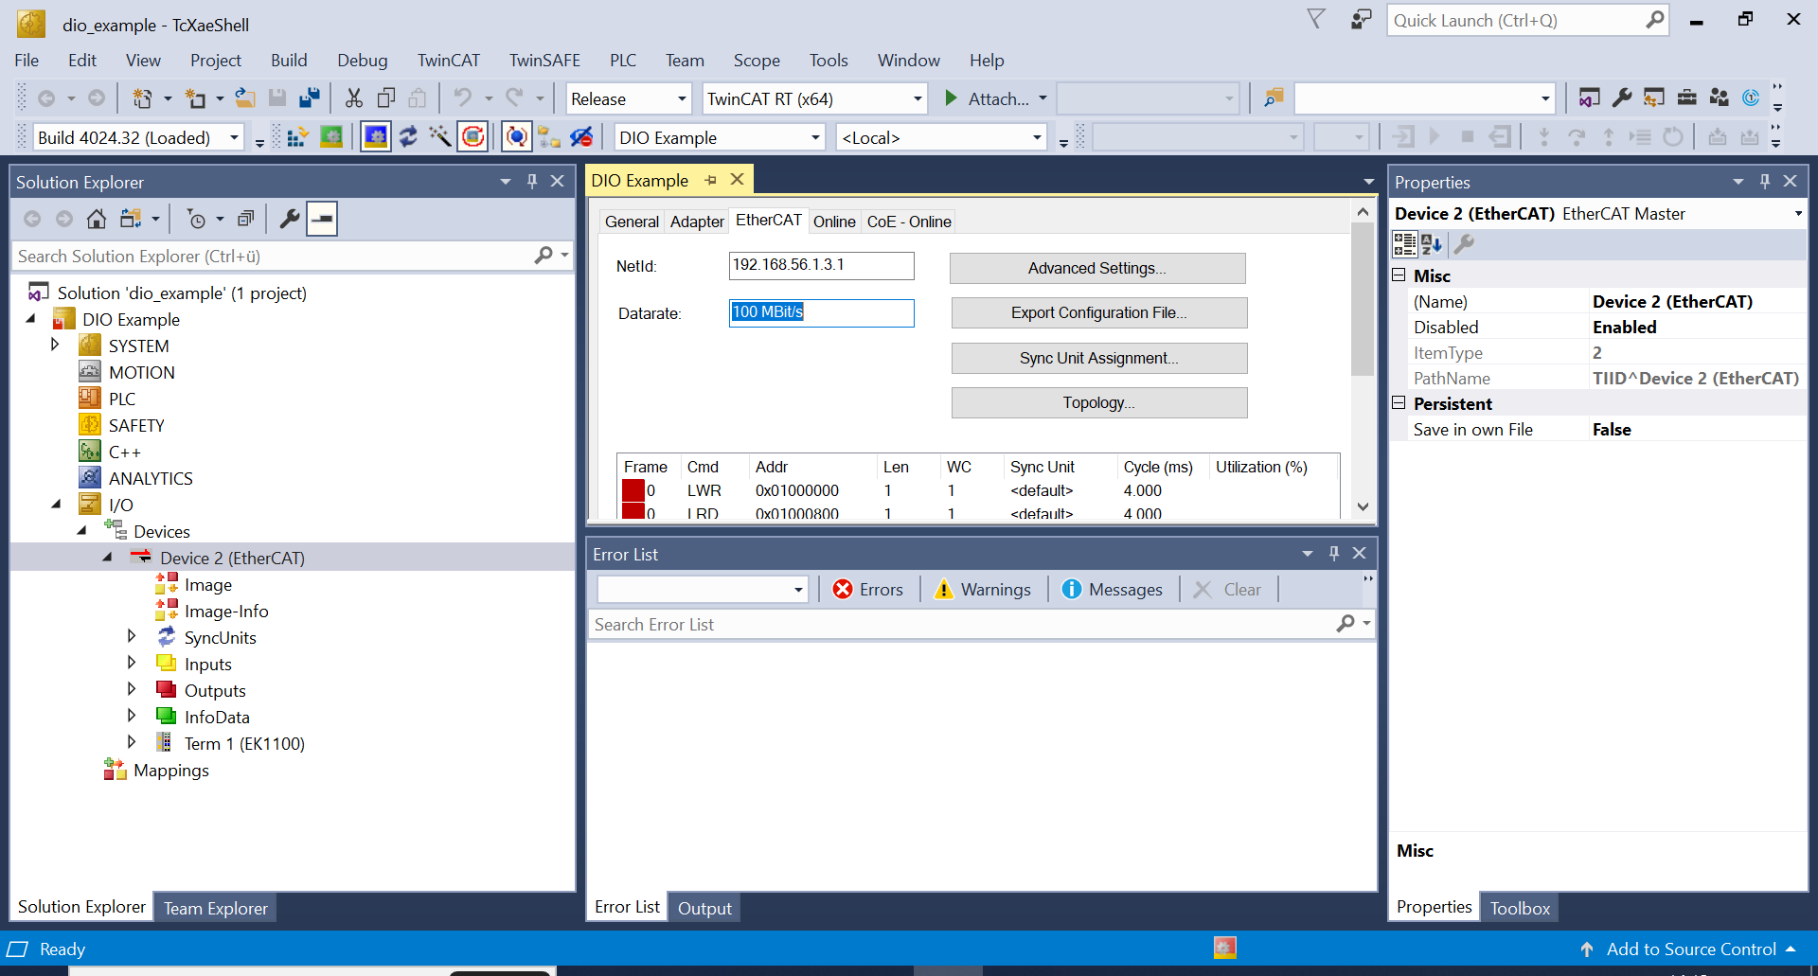Expand the Term 1 (EK1100) node
Viewport: 1818px width, 976px height.
[x=132, y=743]
